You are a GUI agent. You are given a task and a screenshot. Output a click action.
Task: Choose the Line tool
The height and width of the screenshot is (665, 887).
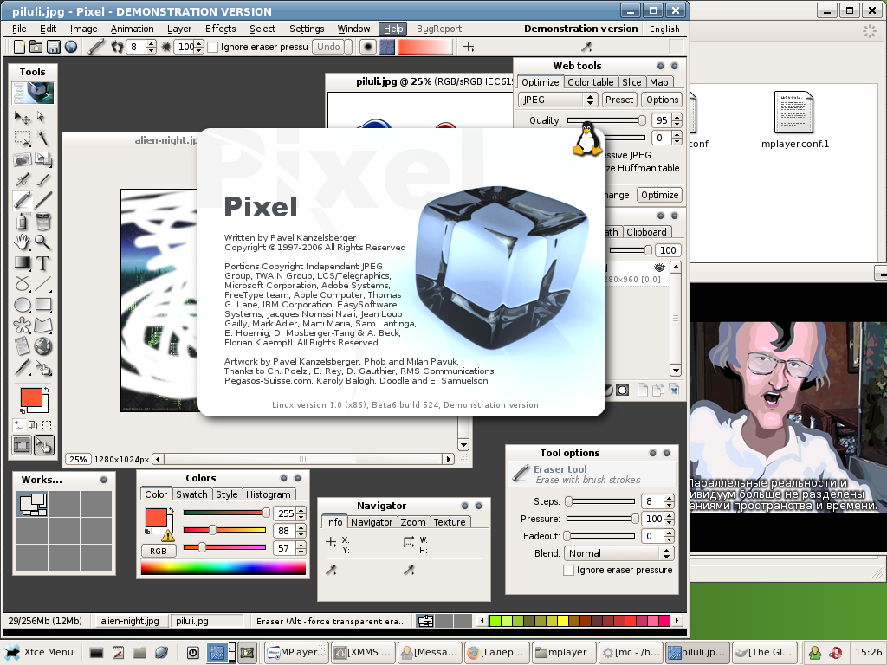(x=43, y=283)
